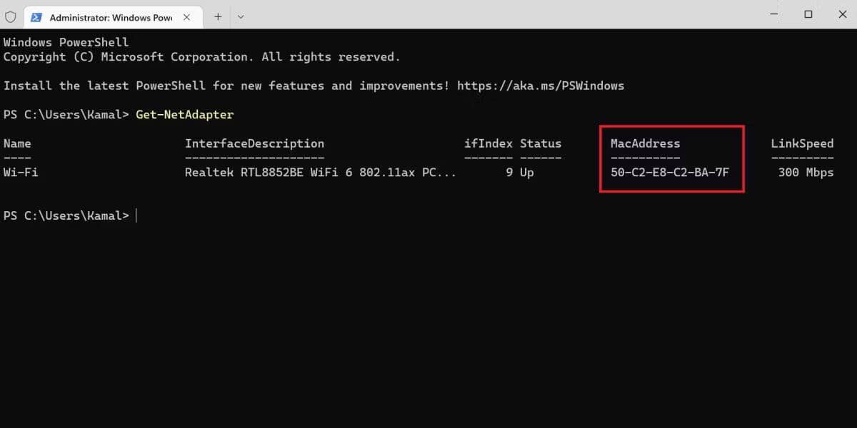Click the LinkSpeed column header
This screenshot has width=857, height=428.
(x=802, y=143)
